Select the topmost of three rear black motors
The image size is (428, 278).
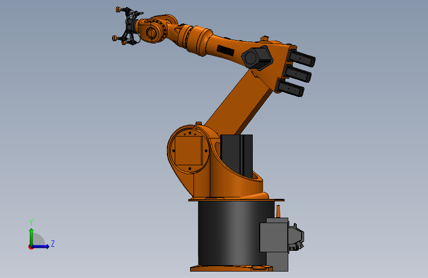[x=302, y=58]
